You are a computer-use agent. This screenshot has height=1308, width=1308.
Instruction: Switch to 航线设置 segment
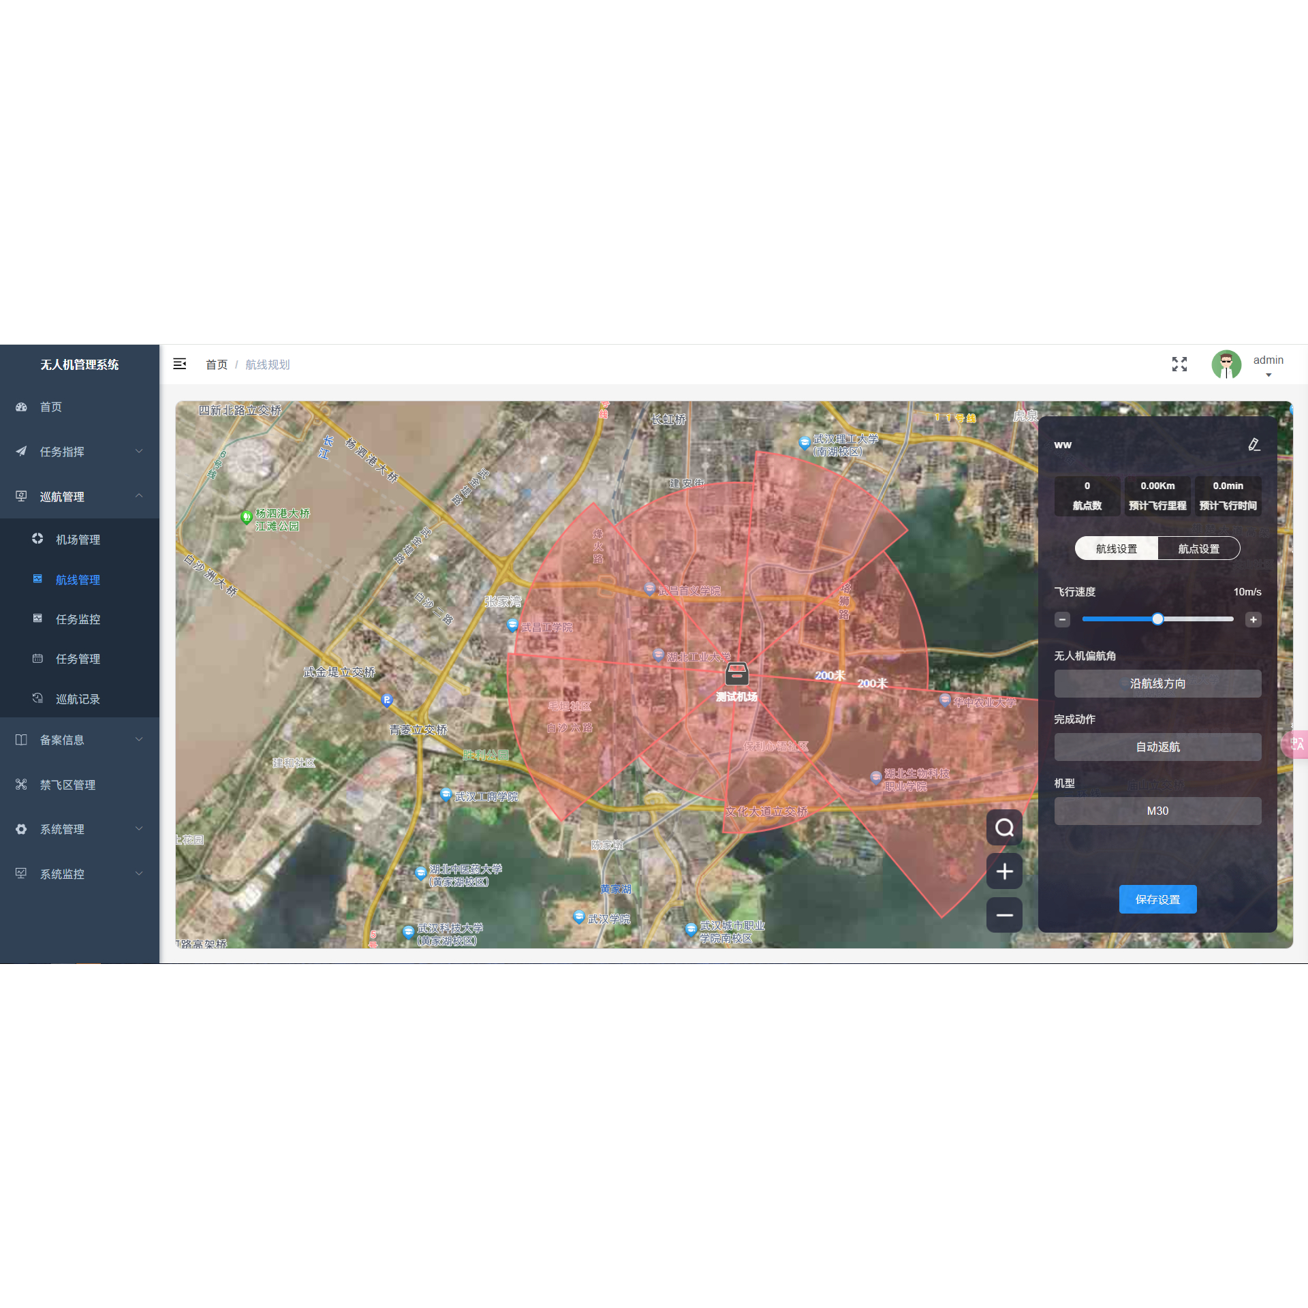[1116, 548]
